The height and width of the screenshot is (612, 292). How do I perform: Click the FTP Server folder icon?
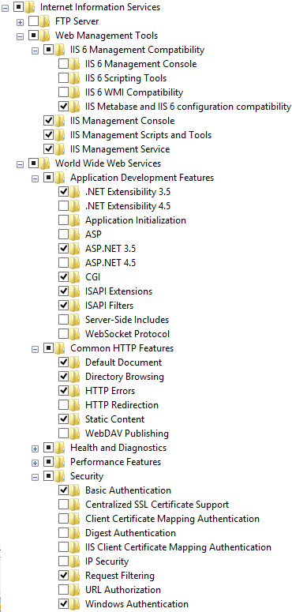[x=45, y=21]
